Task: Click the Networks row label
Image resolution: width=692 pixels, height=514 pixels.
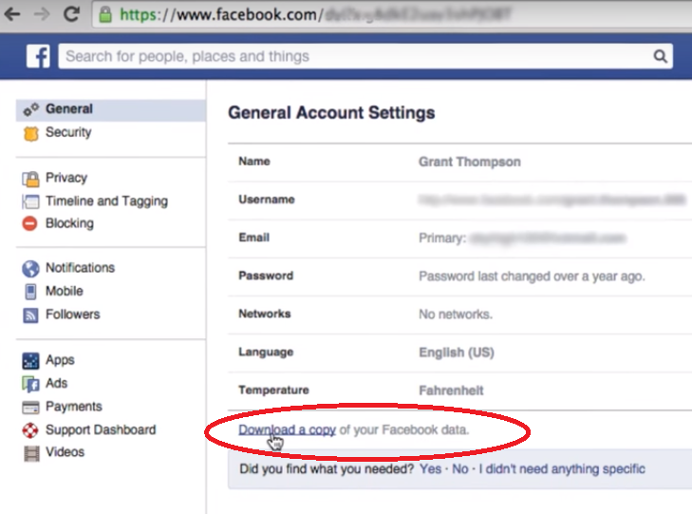Action: click(x=264, y=314)
